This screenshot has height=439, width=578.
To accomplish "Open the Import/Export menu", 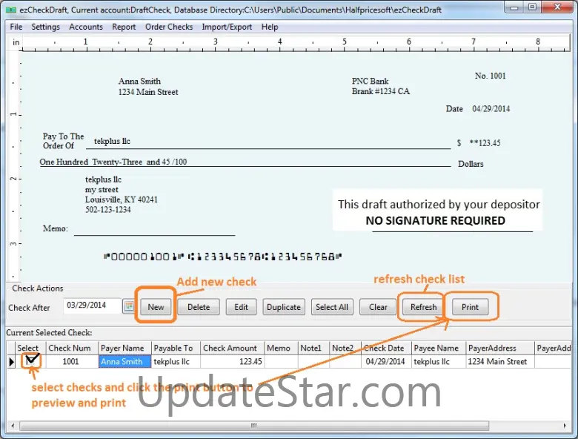I will [x=227, y=27].
